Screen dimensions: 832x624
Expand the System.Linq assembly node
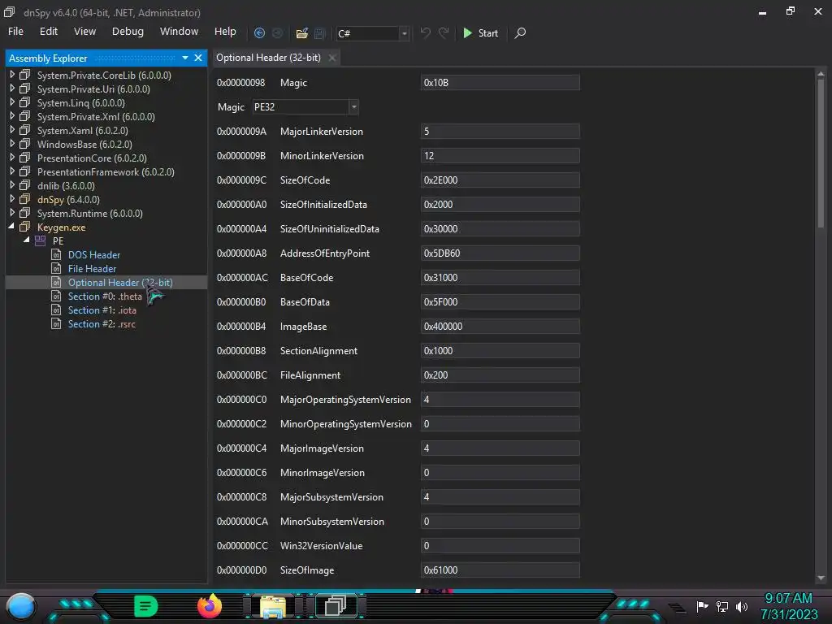click(x=12, y=102)
